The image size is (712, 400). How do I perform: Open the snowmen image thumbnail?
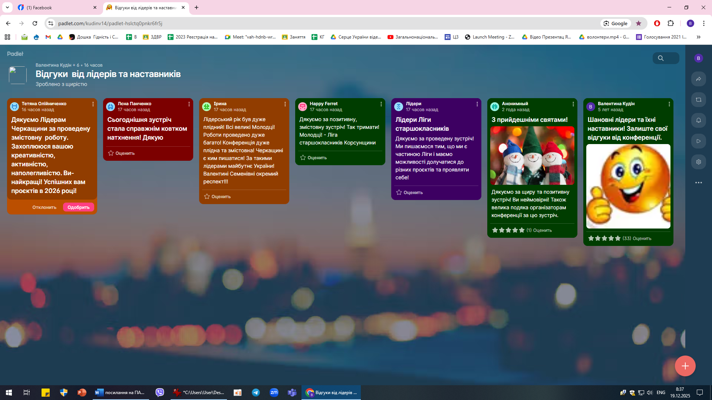(532, 156)
